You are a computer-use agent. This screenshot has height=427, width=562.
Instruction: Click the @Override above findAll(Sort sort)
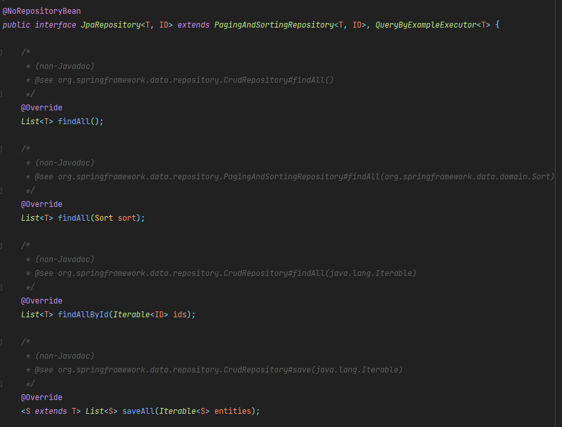(x=41, y=204)
